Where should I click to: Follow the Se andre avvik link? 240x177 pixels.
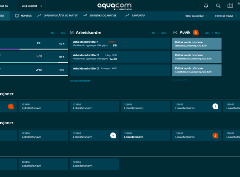point(180,80)
